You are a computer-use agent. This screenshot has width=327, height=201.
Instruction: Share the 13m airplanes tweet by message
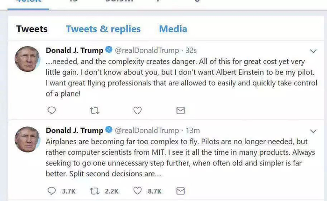180,191
